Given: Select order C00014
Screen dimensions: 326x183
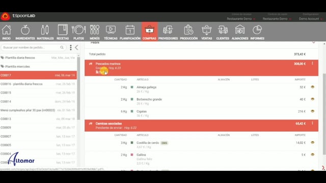Looking at the screenshot, I should tap(38, 102).
